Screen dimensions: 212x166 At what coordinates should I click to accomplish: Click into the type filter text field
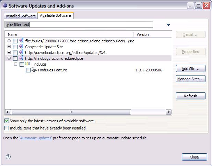coord(79,25)
